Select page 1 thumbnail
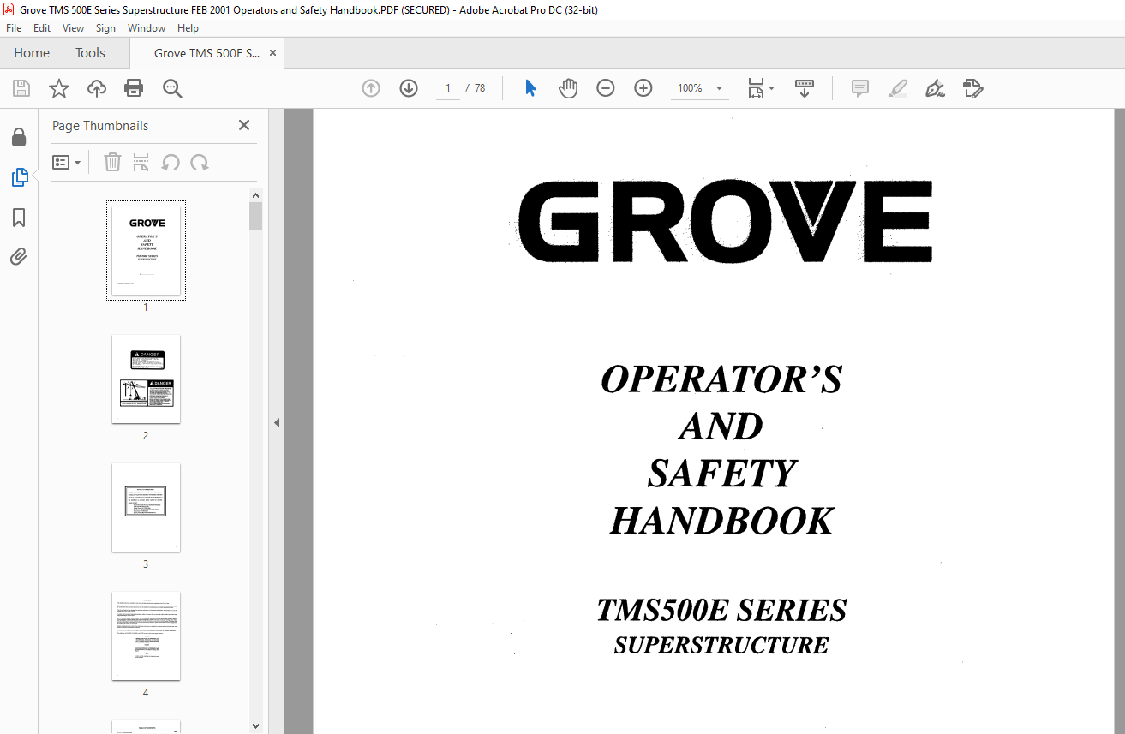This screenshot has width=1125, height=734. pos(146,250)
